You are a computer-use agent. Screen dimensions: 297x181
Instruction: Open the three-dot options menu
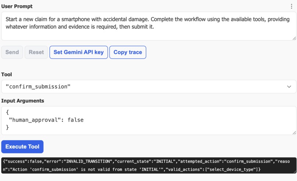coord(291,6)
